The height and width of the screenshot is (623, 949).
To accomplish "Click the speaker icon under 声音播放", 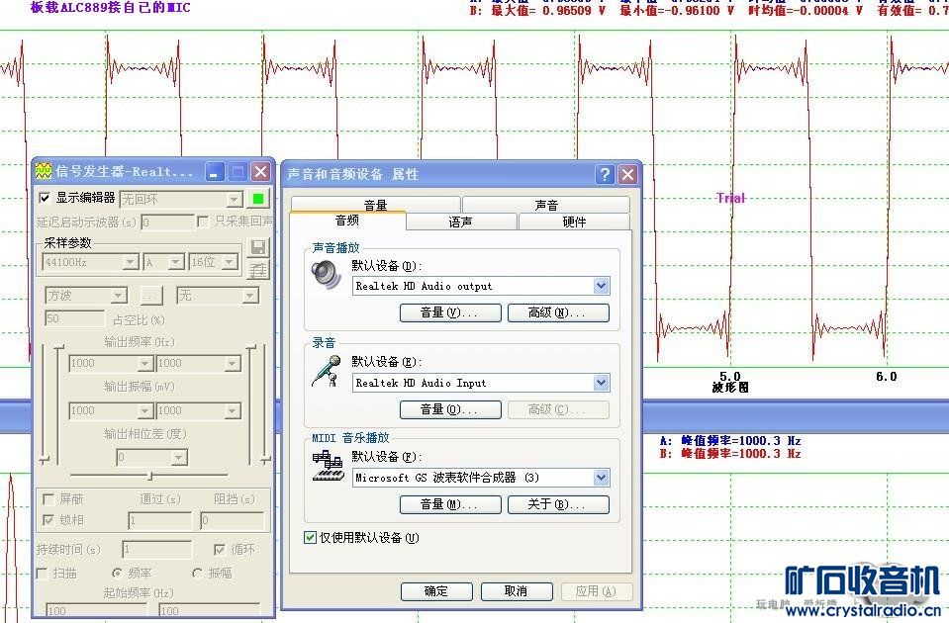I will (x=327, y=274).
